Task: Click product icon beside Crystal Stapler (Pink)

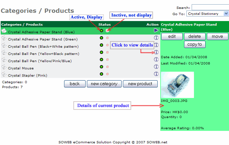Action: [x=4, y=75]
